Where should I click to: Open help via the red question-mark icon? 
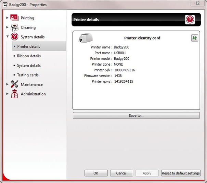tap(190, 20)
